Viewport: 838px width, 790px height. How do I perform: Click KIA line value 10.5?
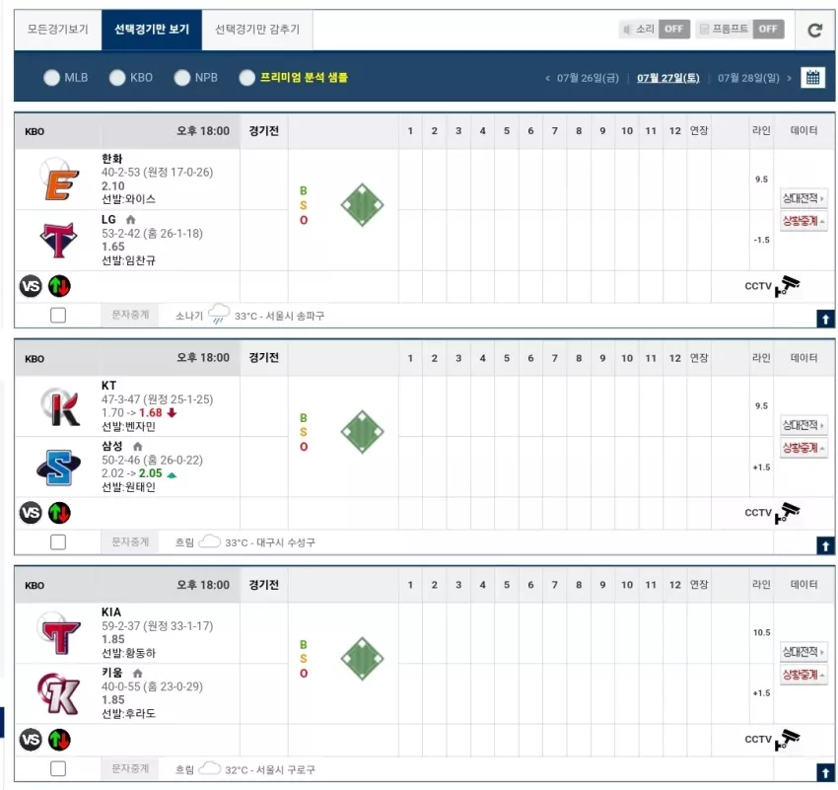click(x=761, y=632)
